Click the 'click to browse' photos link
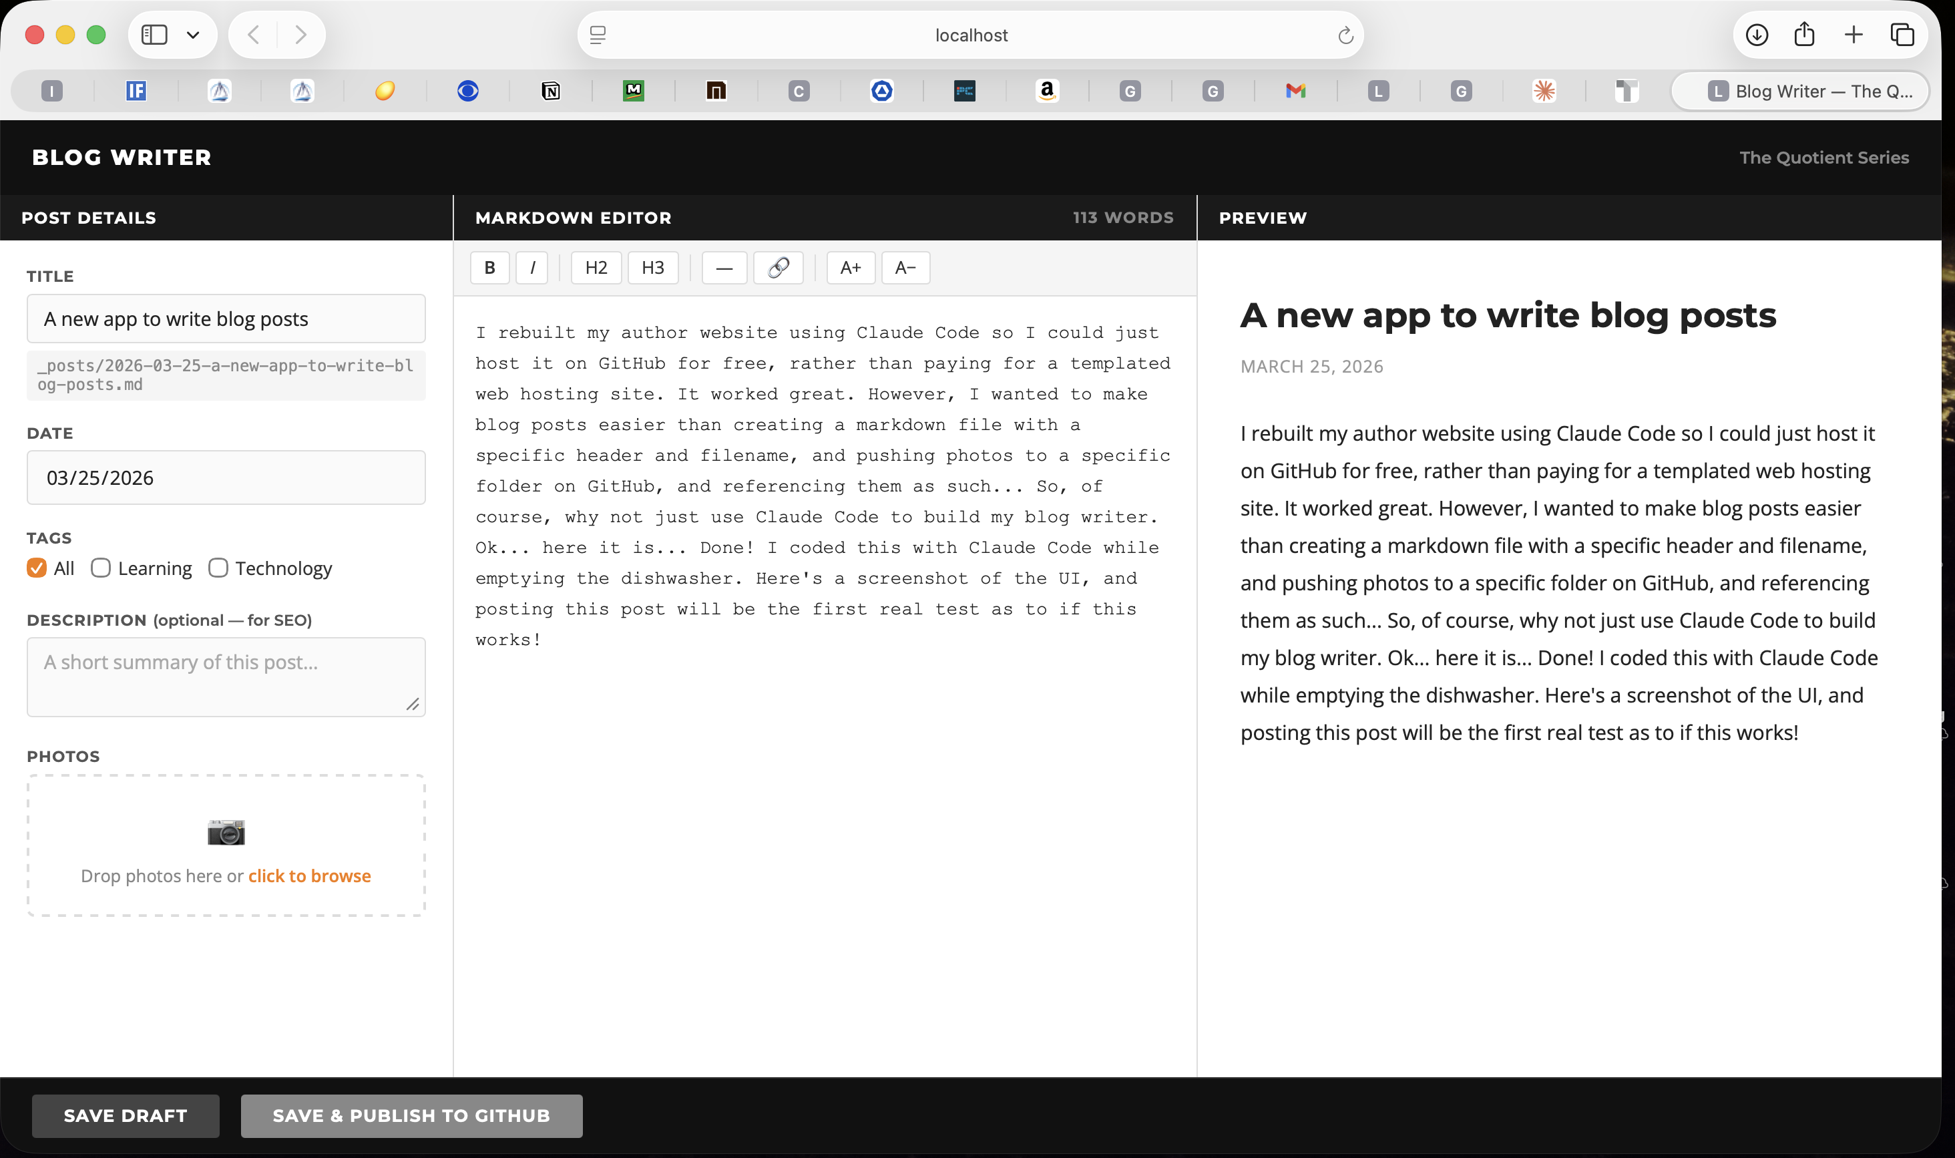The height and width of the screenshot is (1158, 1955). pos(309,876)
